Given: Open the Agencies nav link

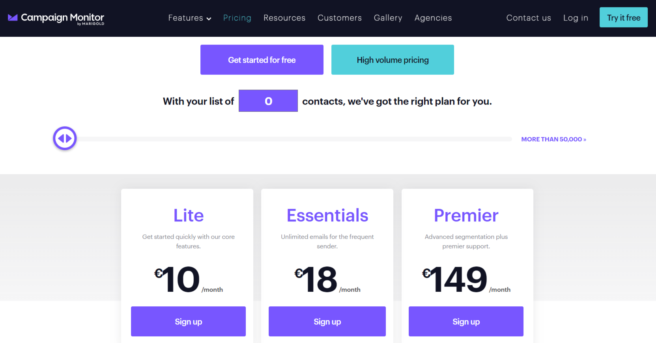Looking at the screenshot, I should coord(433,18).
